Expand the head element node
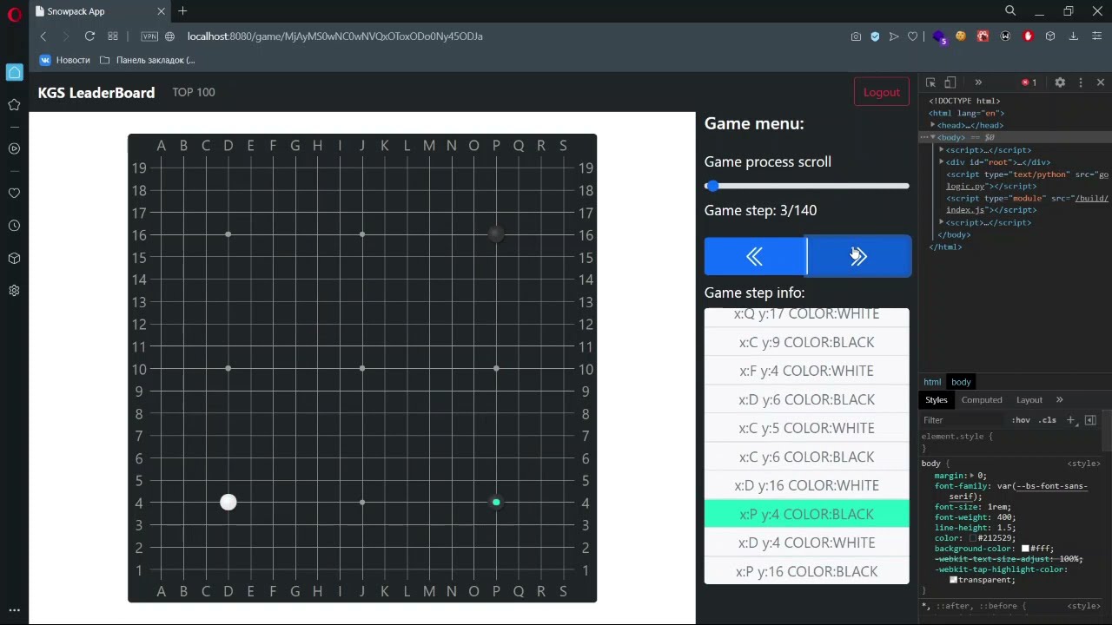Screen dimensions: 1112x625 [933, 125]
